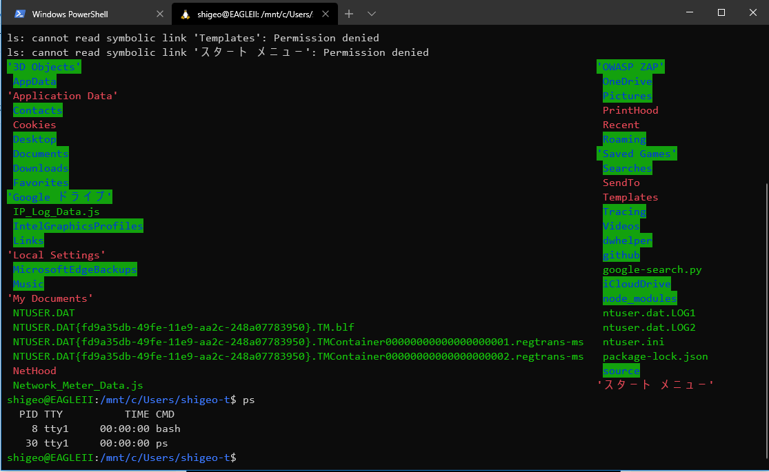
Task: Click the IntelGraphicsProfiles directory entry
Action: point(78,226)
